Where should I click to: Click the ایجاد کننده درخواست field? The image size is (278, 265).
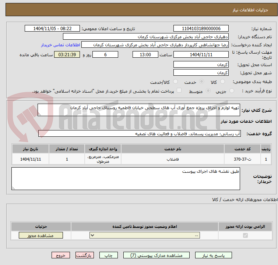[x=155, y=45]
